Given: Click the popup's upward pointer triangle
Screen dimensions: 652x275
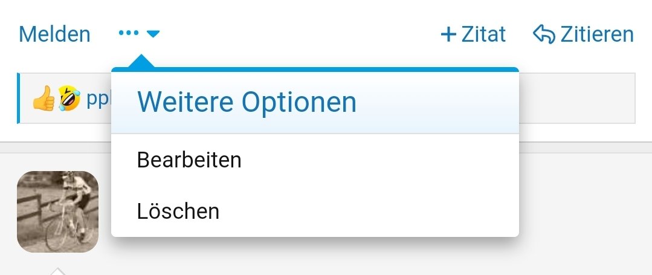Looking at the screenshot, I should pos(140,62).
